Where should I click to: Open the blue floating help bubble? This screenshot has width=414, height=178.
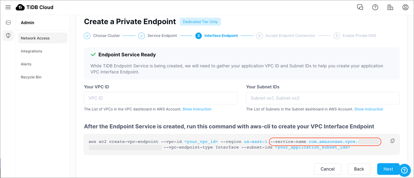click(404, 171)
